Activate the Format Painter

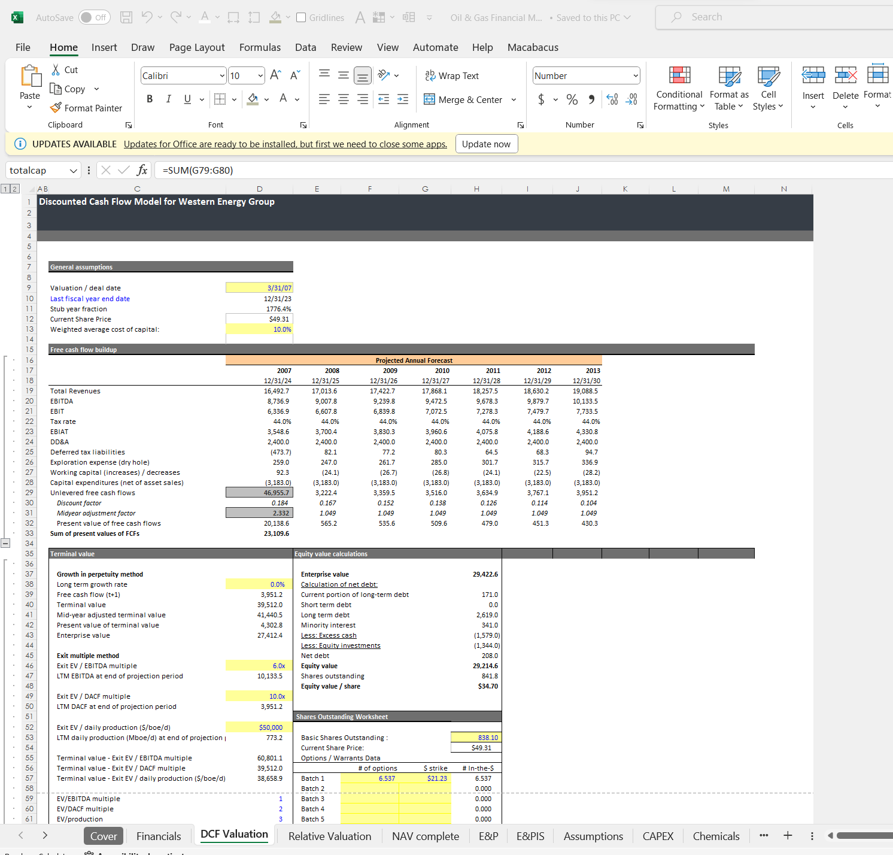[x=87, y=108]
